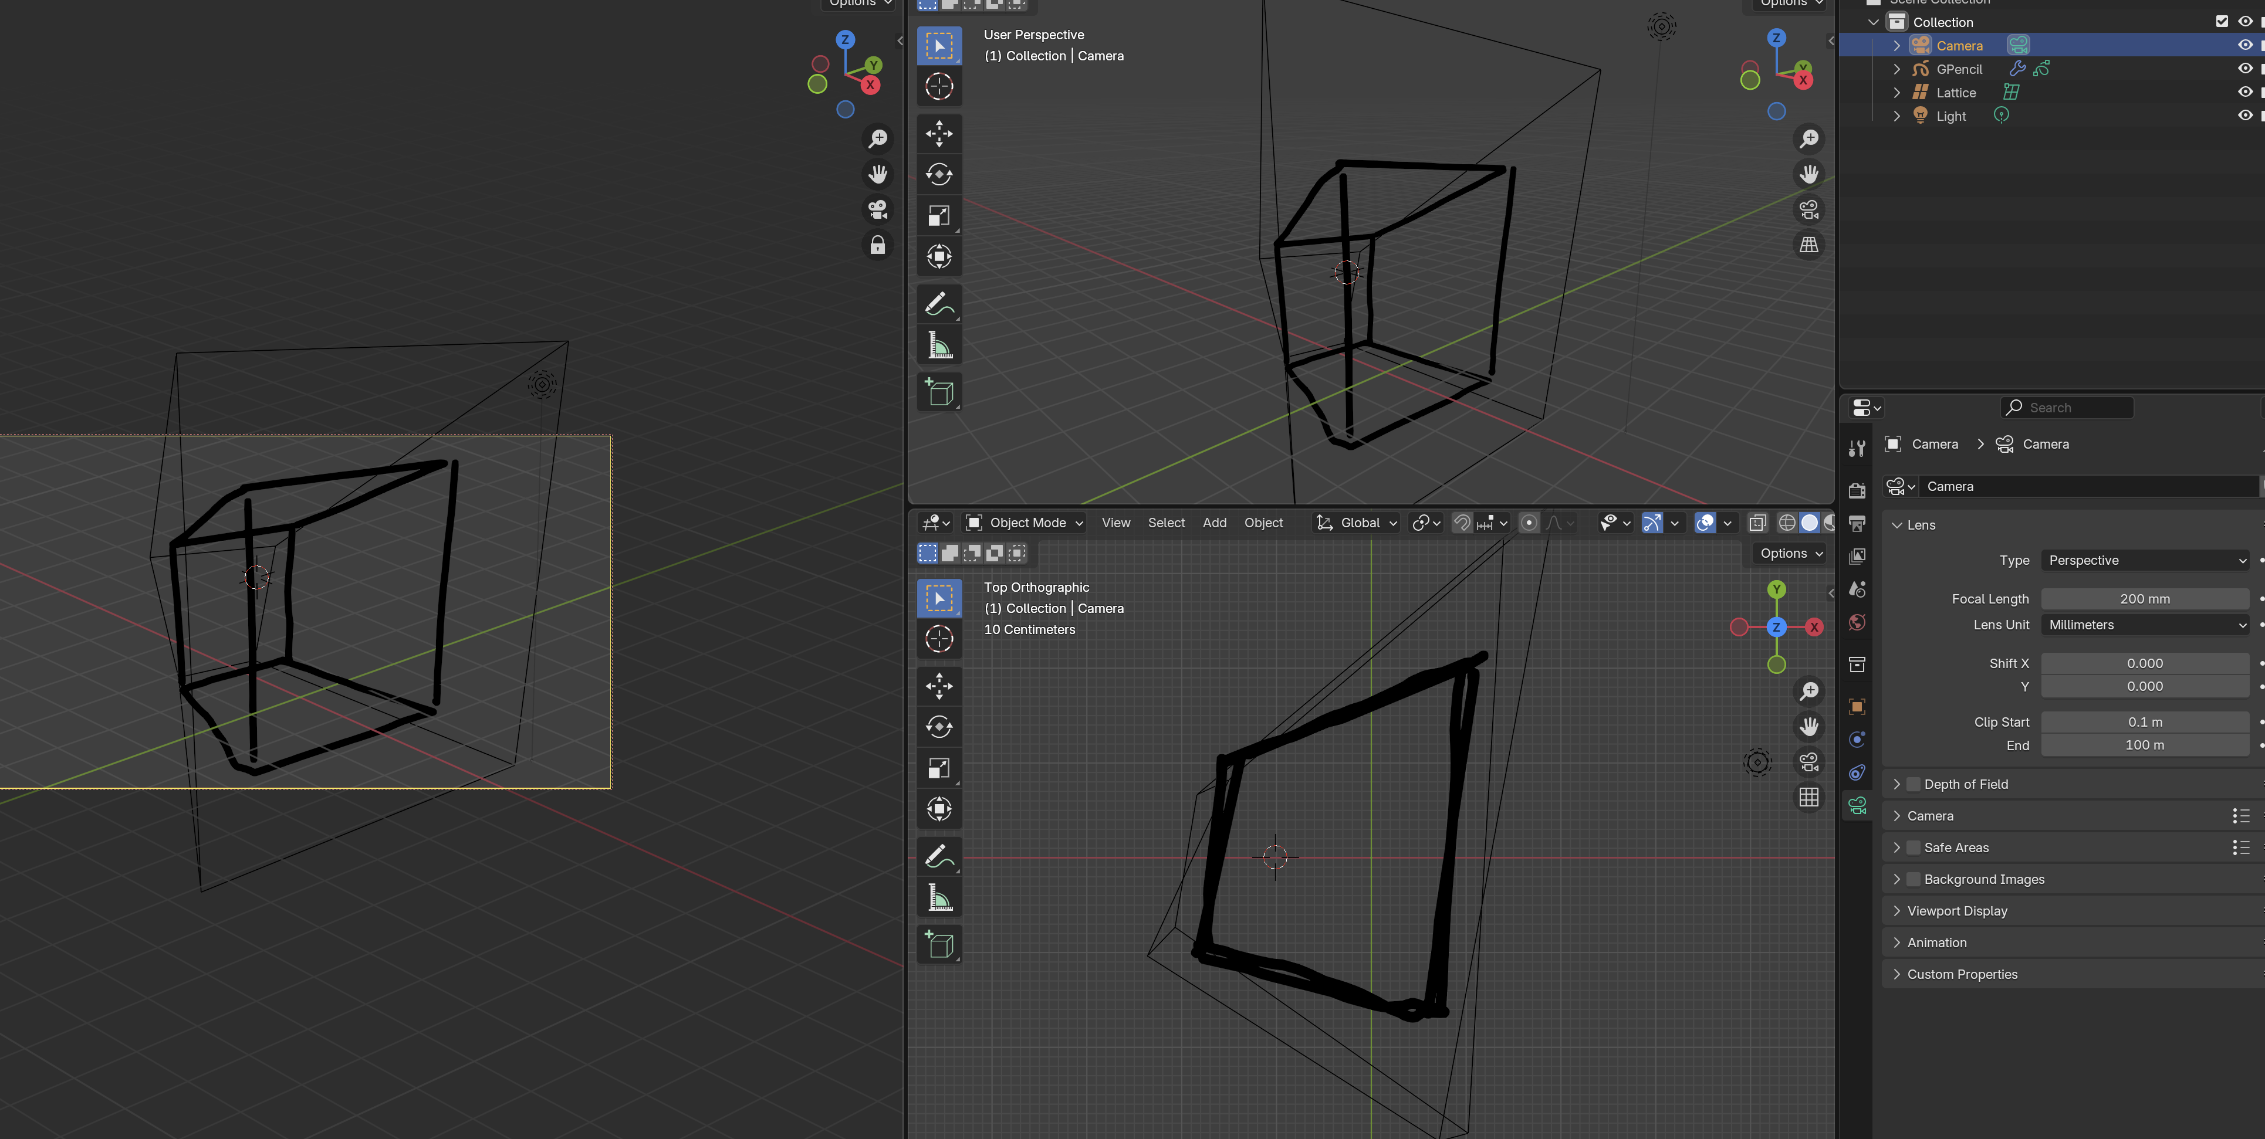Expand the Camera object in outliner
Screen dimensions: 2265x1139
pos(1896,46)
